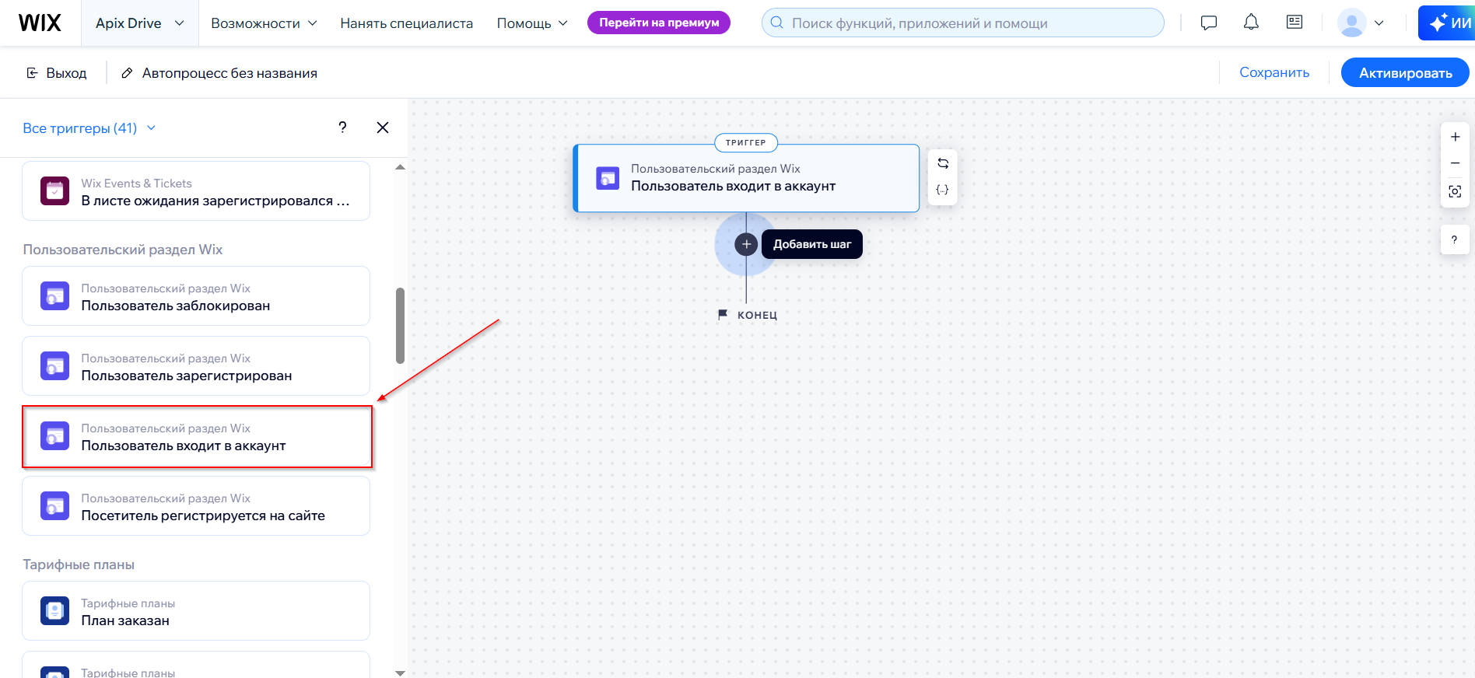Click the pencil rename icon
Screen dimensions: 1475x678
pos(127,73)
